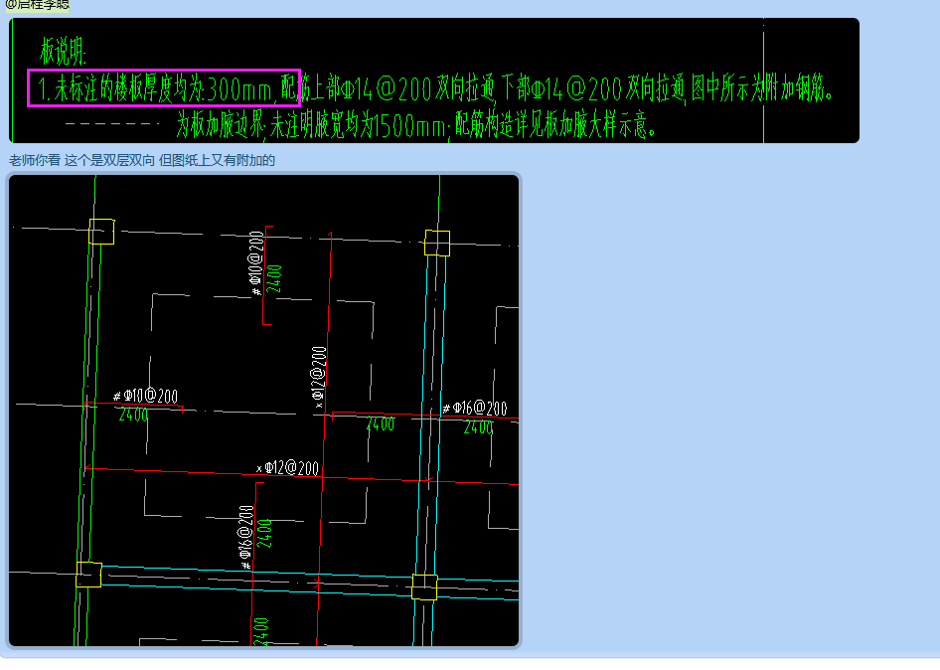Open the green plate-notes image with 板说明

click(434, 81)
